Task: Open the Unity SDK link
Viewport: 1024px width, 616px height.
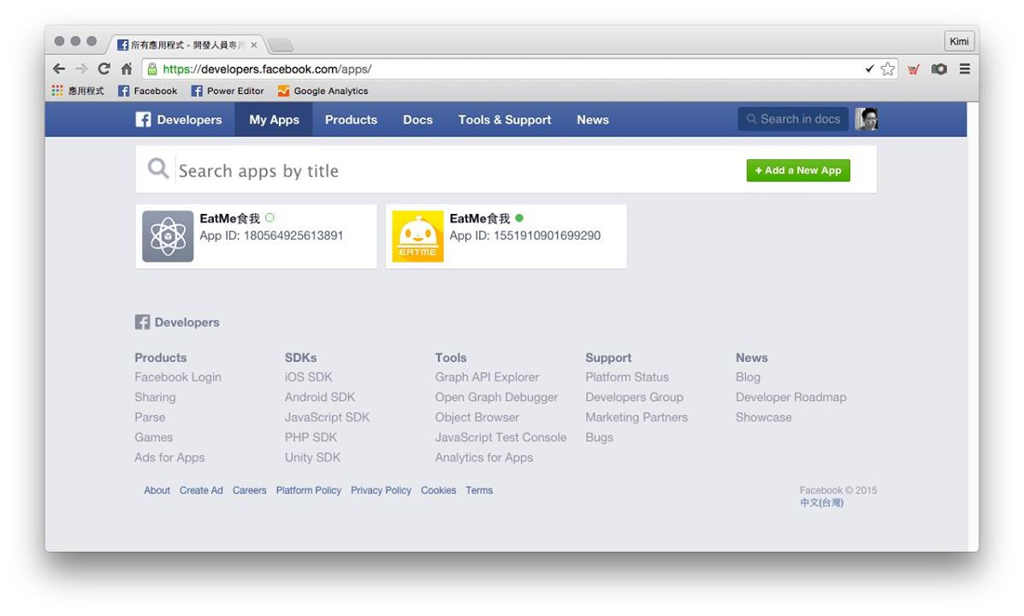Action: 313,458
